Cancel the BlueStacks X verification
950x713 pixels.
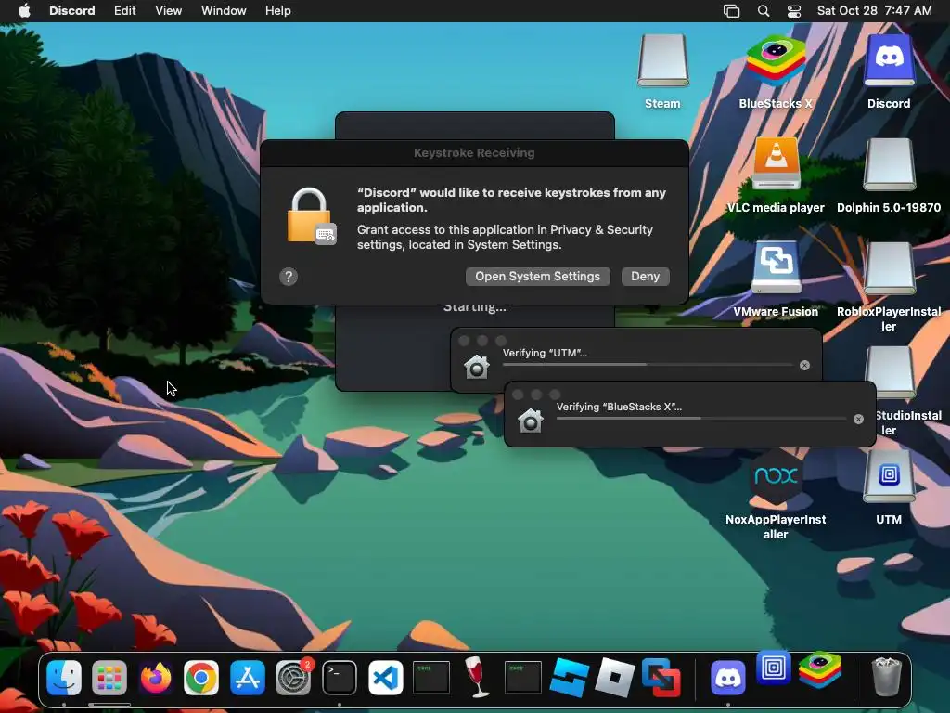pos(858,419)
